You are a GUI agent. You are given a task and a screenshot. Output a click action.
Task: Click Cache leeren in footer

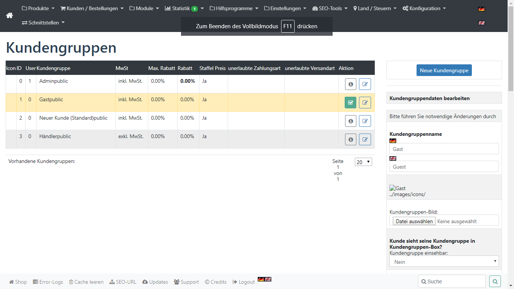pyautogui.click(x=86, y=282)
